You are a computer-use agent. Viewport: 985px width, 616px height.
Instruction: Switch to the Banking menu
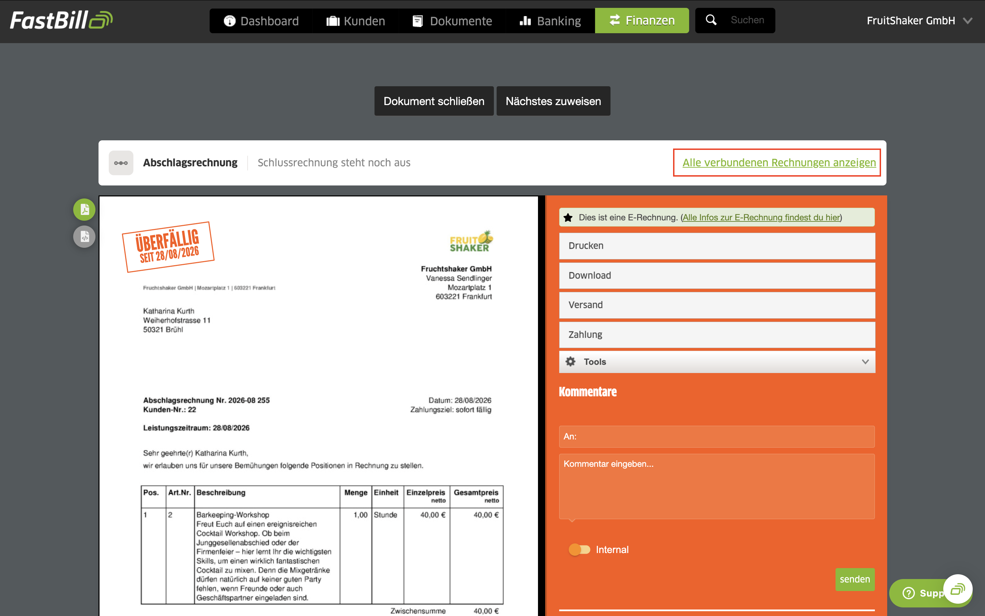point(550,21)
